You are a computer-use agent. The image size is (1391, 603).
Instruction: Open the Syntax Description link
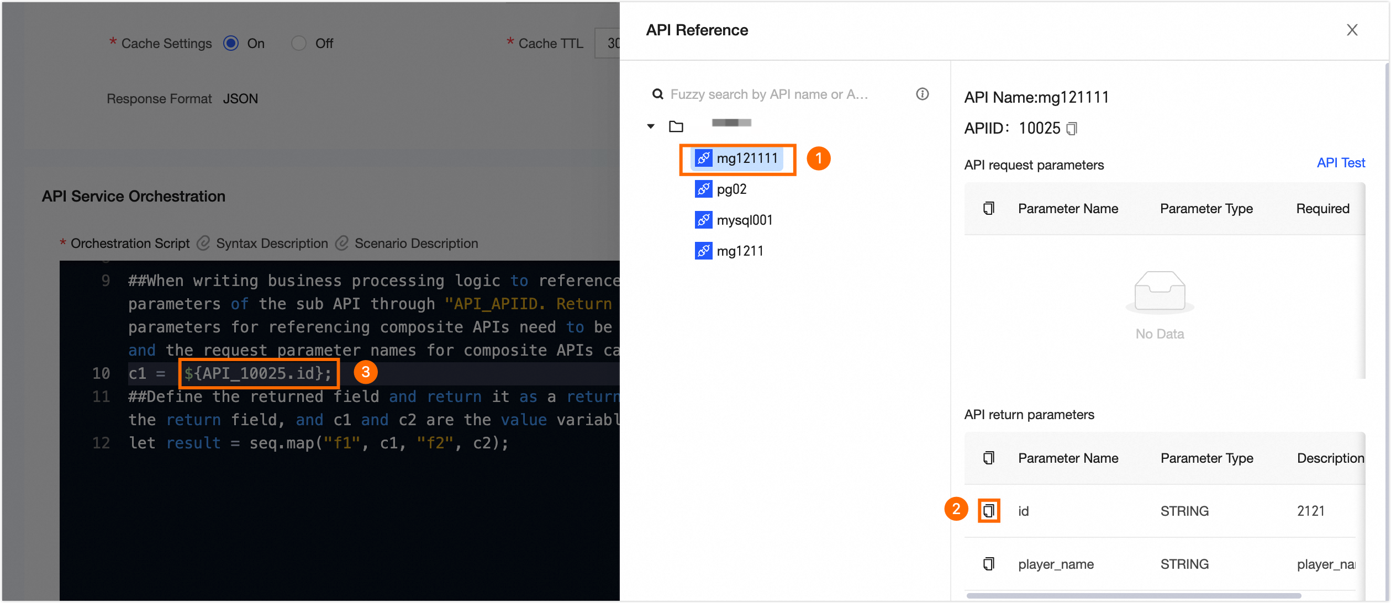click(x=271, y=244)
